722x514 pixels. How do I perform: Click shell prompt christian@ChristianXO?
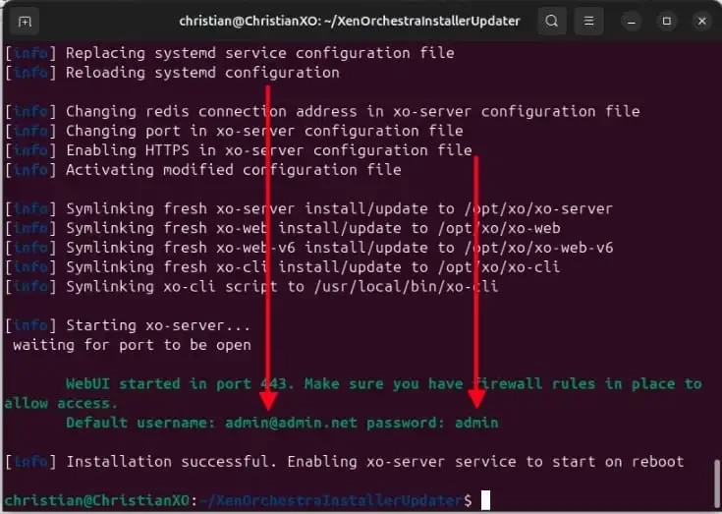pos(96,500)
